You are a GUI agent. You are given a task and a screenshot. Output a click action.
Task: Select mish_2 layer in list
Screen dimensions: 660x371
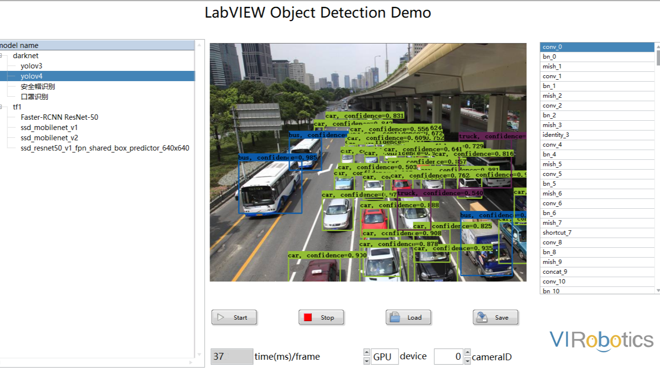(597, 96)
